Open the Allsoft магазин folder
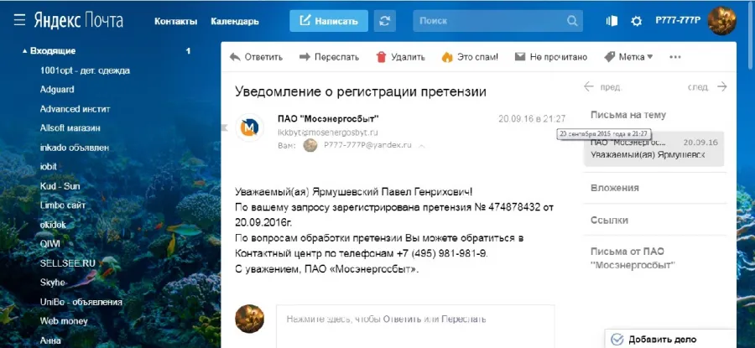The image size is (755, 348). pyautogui.click(x=70, y=128)
